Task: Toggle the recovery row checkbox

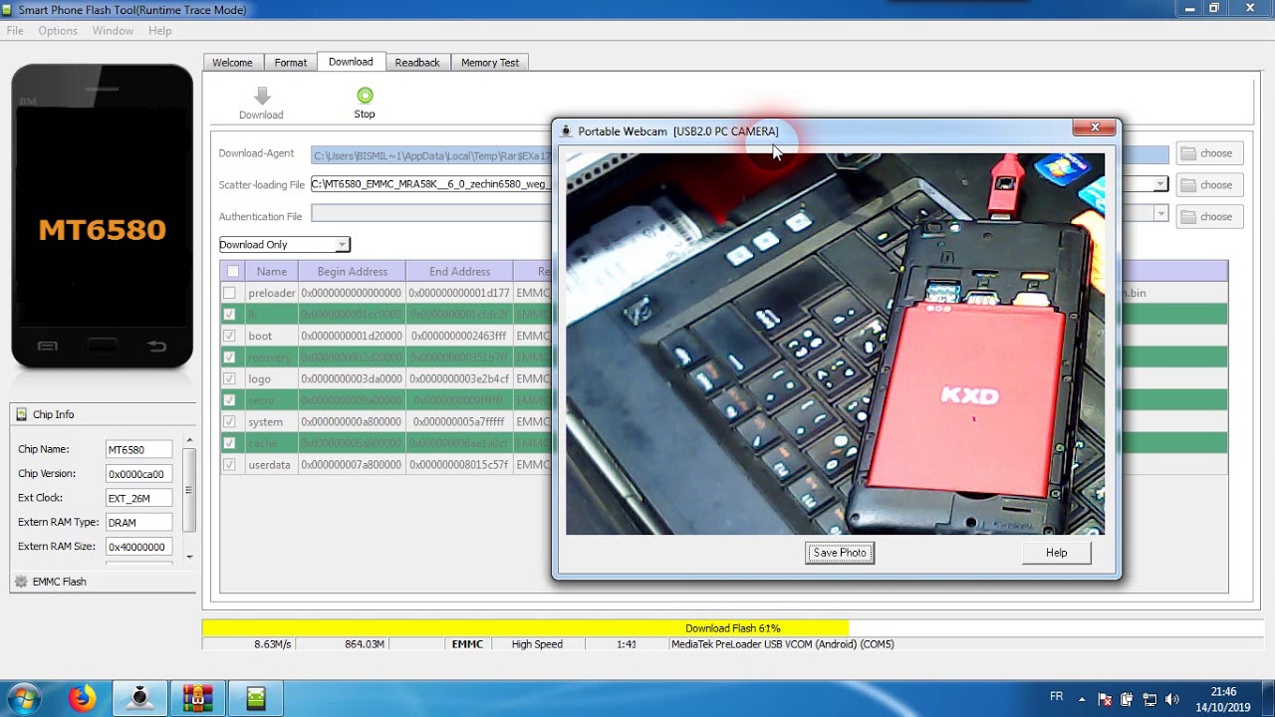Action: point(230,357)
